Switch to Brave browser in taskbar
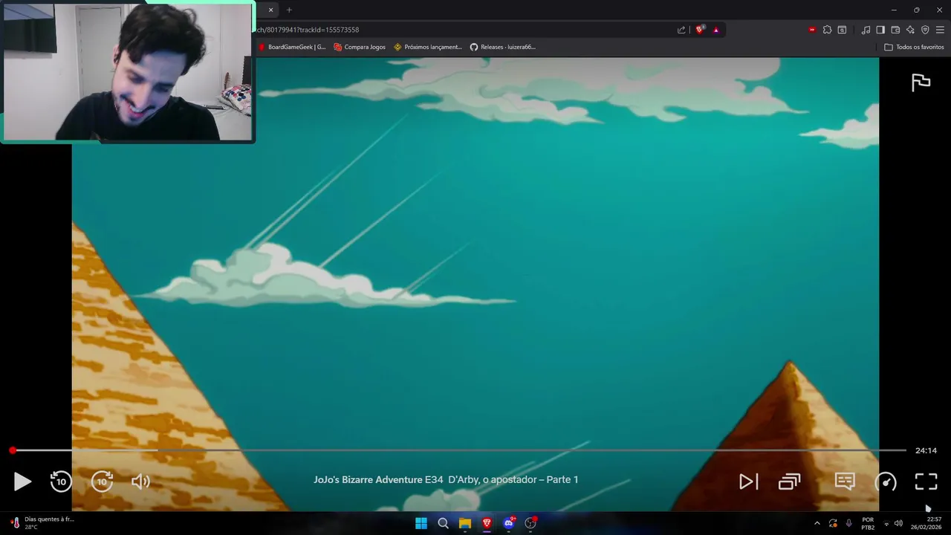 [x=487, y=523]
